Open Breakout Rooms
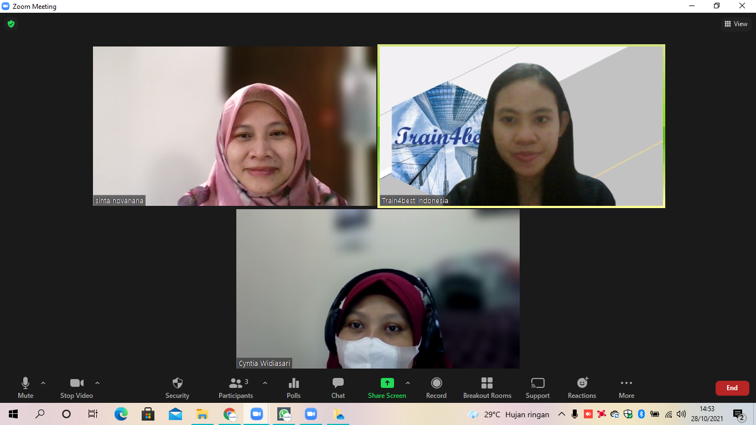Viewport: 756px width, 425px height. (x=487, y=387)
